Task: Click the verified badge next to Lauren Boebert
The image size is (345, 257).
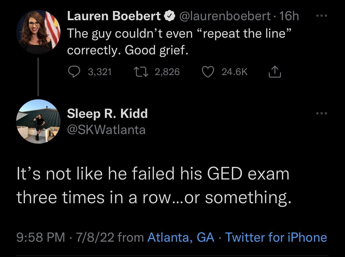Action: click(169, 15)
